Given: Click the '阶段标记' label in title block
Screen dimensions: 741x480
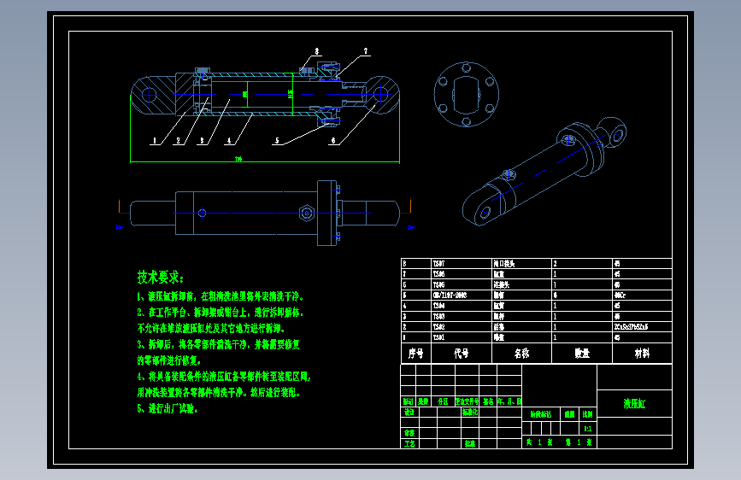Looking at the screenshot, I should [541, 414].
